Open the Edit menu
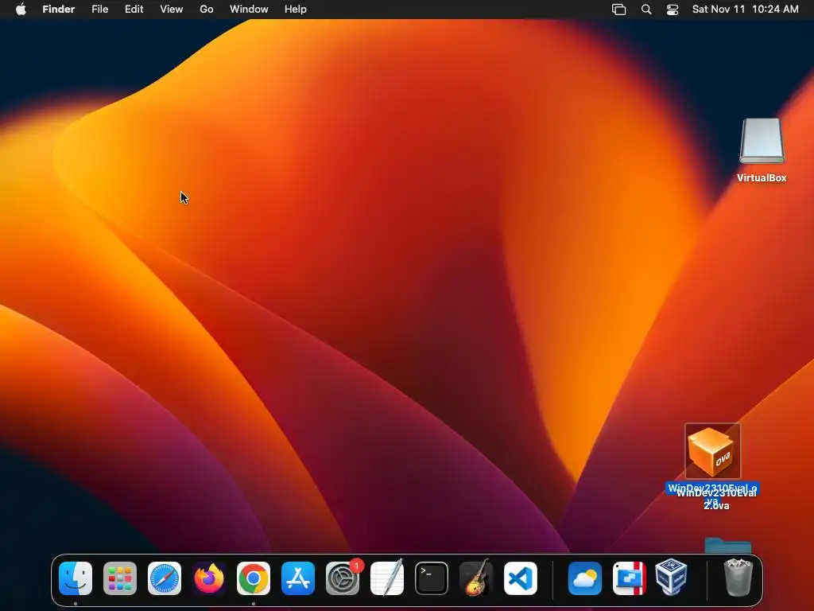The height and width of the screenshot is (611, 814). pos(134,10)
